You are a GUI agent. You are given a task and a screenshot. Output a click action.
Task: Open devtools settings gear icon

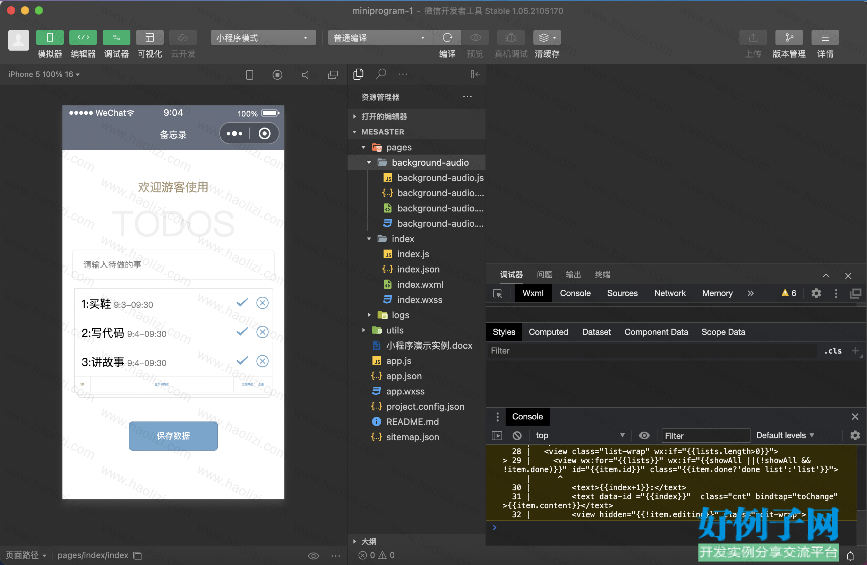pos(816,294)
